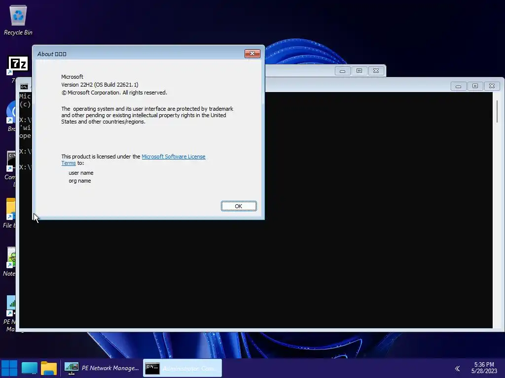Click OK in the About dialog
The width and height of the screenshot is (505, 378).
click(239, 206)
